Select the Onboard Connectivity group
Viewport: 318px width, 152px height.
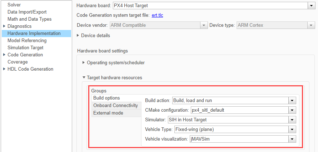point(115,106)
